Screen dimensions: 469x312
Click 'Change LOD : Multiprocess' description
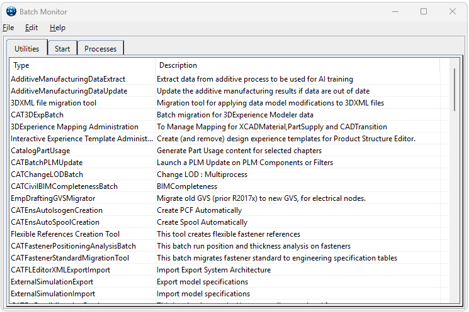tap(202, 175)
